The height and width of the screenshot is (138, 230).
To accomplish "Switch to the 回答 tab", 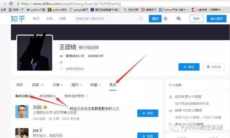I will pos(38,85).
